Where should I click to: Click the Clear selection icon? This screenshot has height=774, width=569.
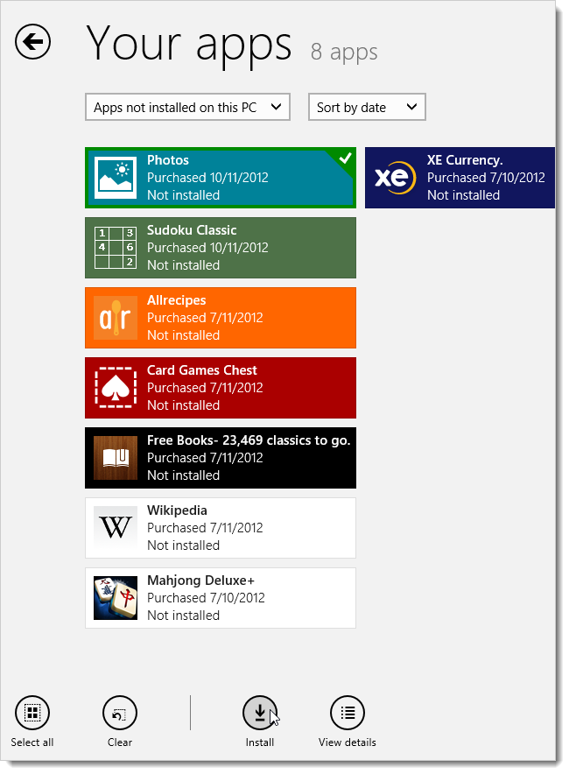(120, 713)
